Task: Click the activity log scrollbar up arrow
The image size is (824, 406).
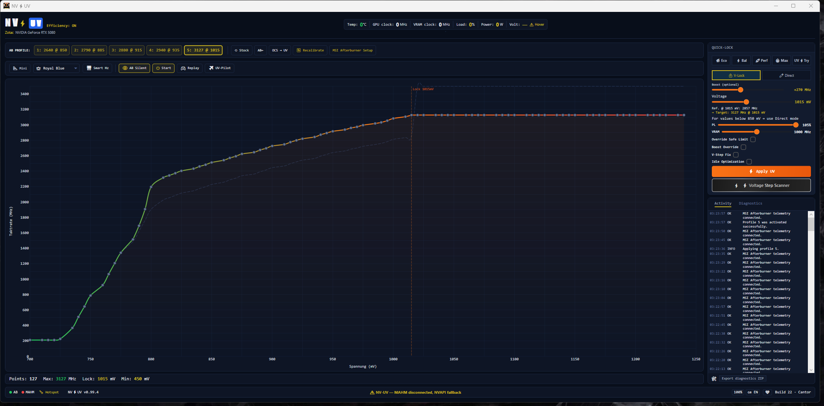Action: (x=811, y=214)
